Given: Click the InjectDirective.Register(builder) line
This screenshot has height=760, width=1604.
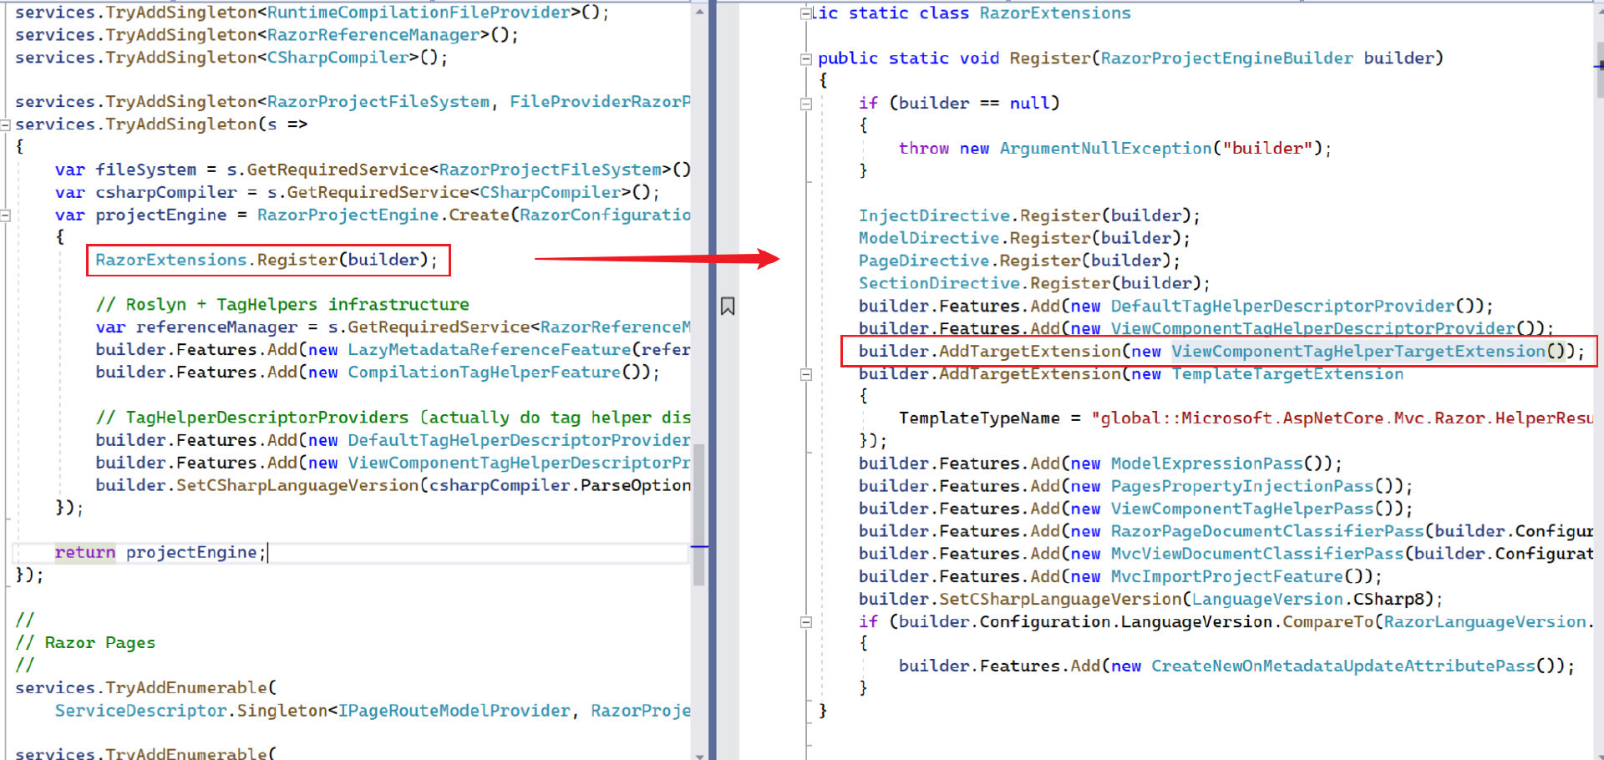Looking at the screenshot, I should pos(1029,216).
